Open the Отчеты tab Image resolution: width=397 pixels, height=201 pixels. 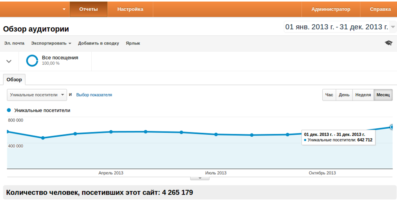coord(89,9)
